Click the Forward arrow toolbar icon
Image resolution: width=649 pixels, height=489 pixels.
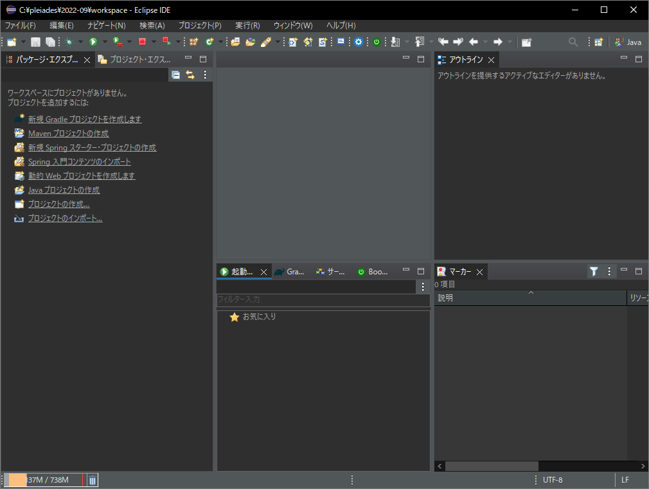coord(498,42)
